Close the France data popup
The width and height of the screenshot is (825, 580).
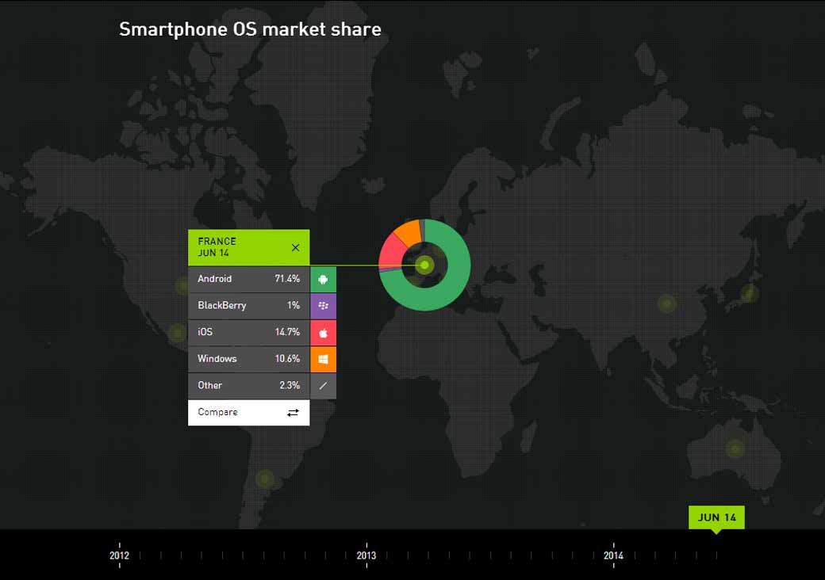click(296, 246)
